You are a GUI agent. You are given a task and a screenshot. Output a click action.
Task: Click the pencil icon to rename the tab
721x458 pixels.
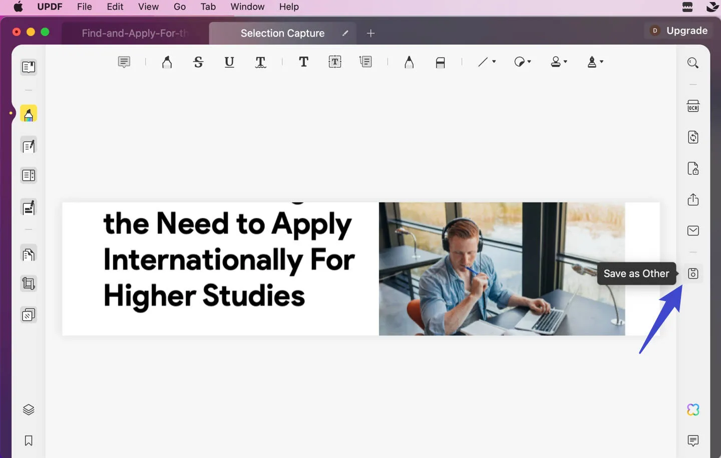(345, 33)
